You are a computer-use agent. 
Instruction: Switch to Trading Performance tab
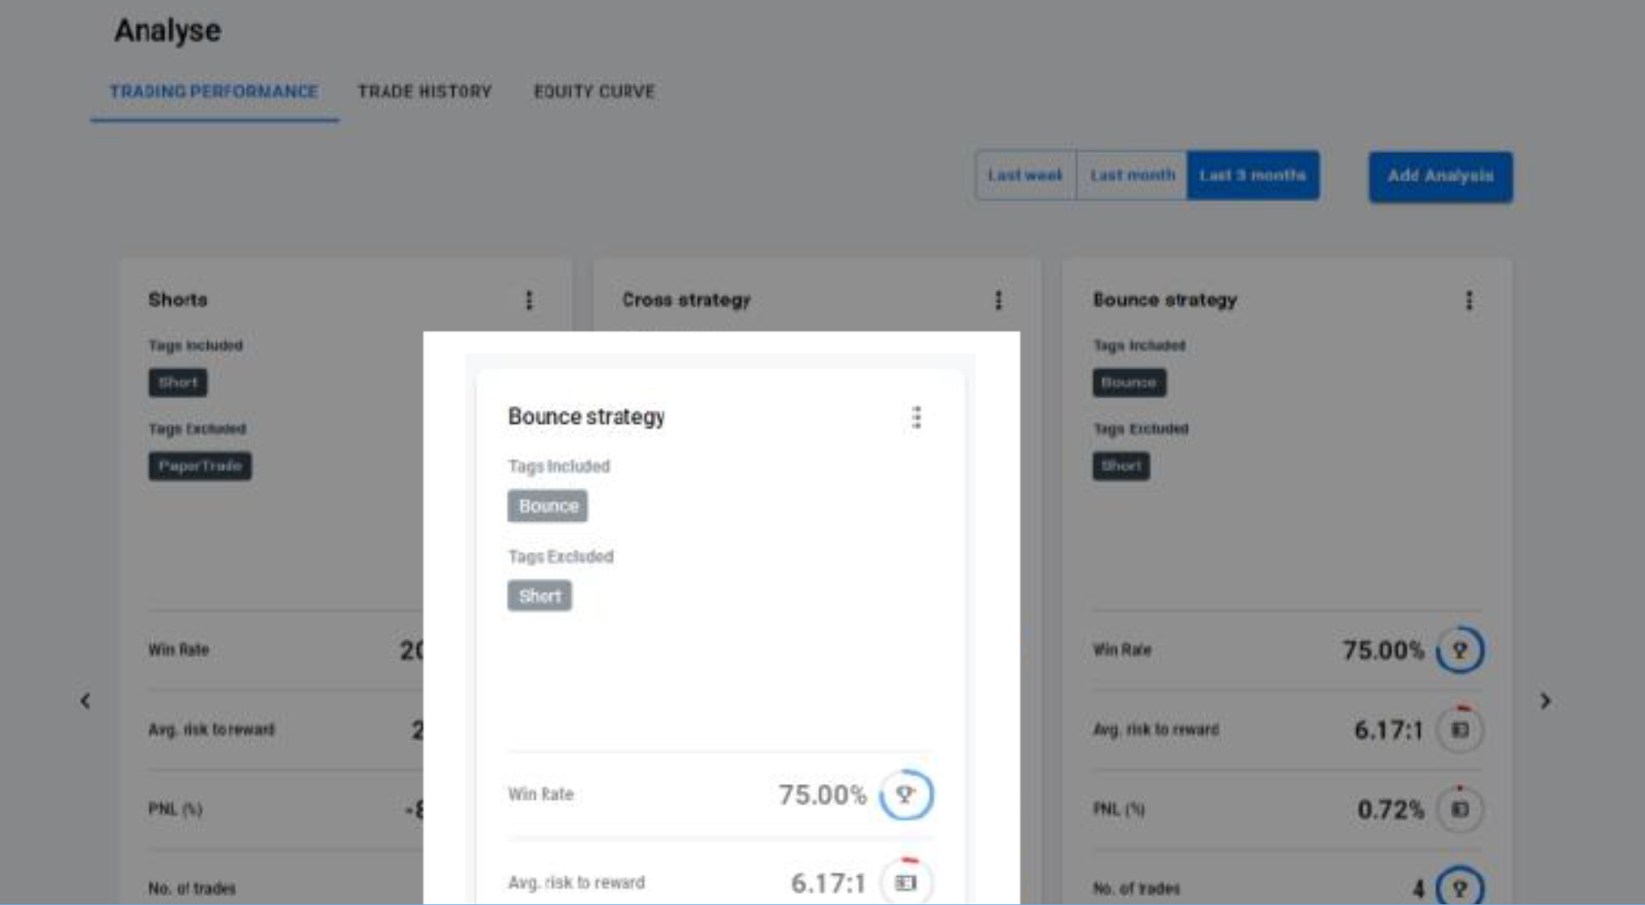point(214,91)
